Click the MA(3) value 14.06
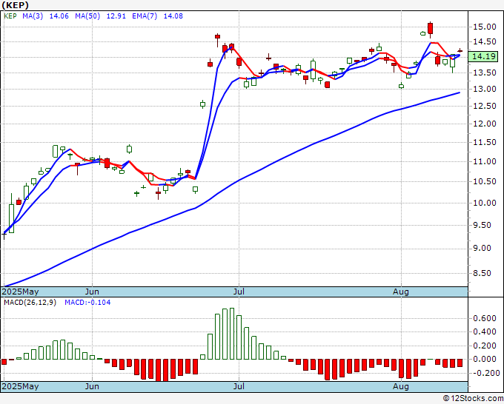The height and width of the screenshot is (404, 504). click(59, 16)
